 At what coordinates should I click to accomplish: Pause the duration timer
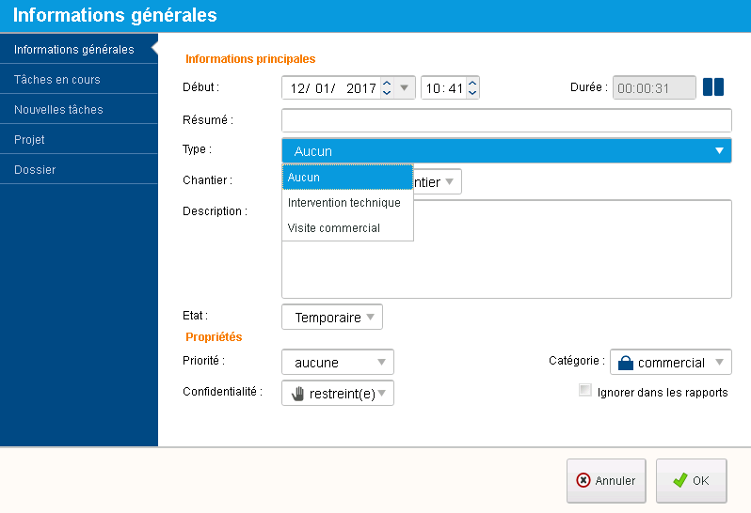713,87
